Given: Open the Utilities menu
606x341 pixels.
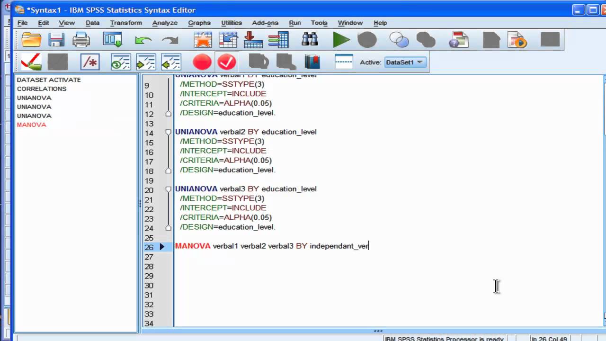Looking at the screenshot, I should click(x=232, y=23).
